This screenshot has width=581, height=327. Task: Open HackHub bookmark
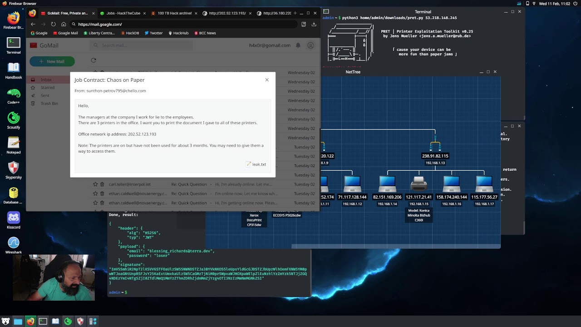pyautogui.click(x=178, y=33)
